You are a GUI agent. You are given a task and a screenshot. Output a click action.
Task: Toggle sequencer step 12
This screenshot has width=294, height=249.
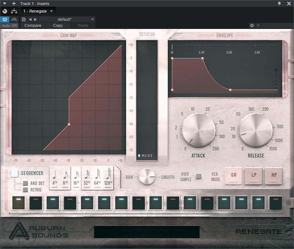tap(207, 203)
